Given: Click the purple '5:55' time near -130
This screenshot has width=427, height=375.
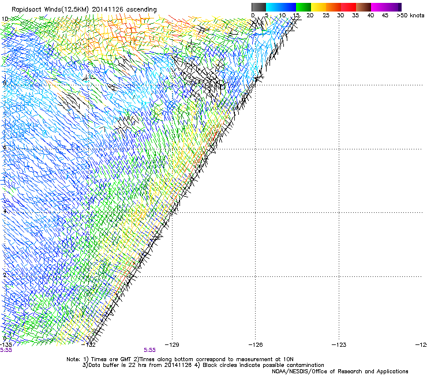Looking at the screenshot, I should tap(150, 350).
